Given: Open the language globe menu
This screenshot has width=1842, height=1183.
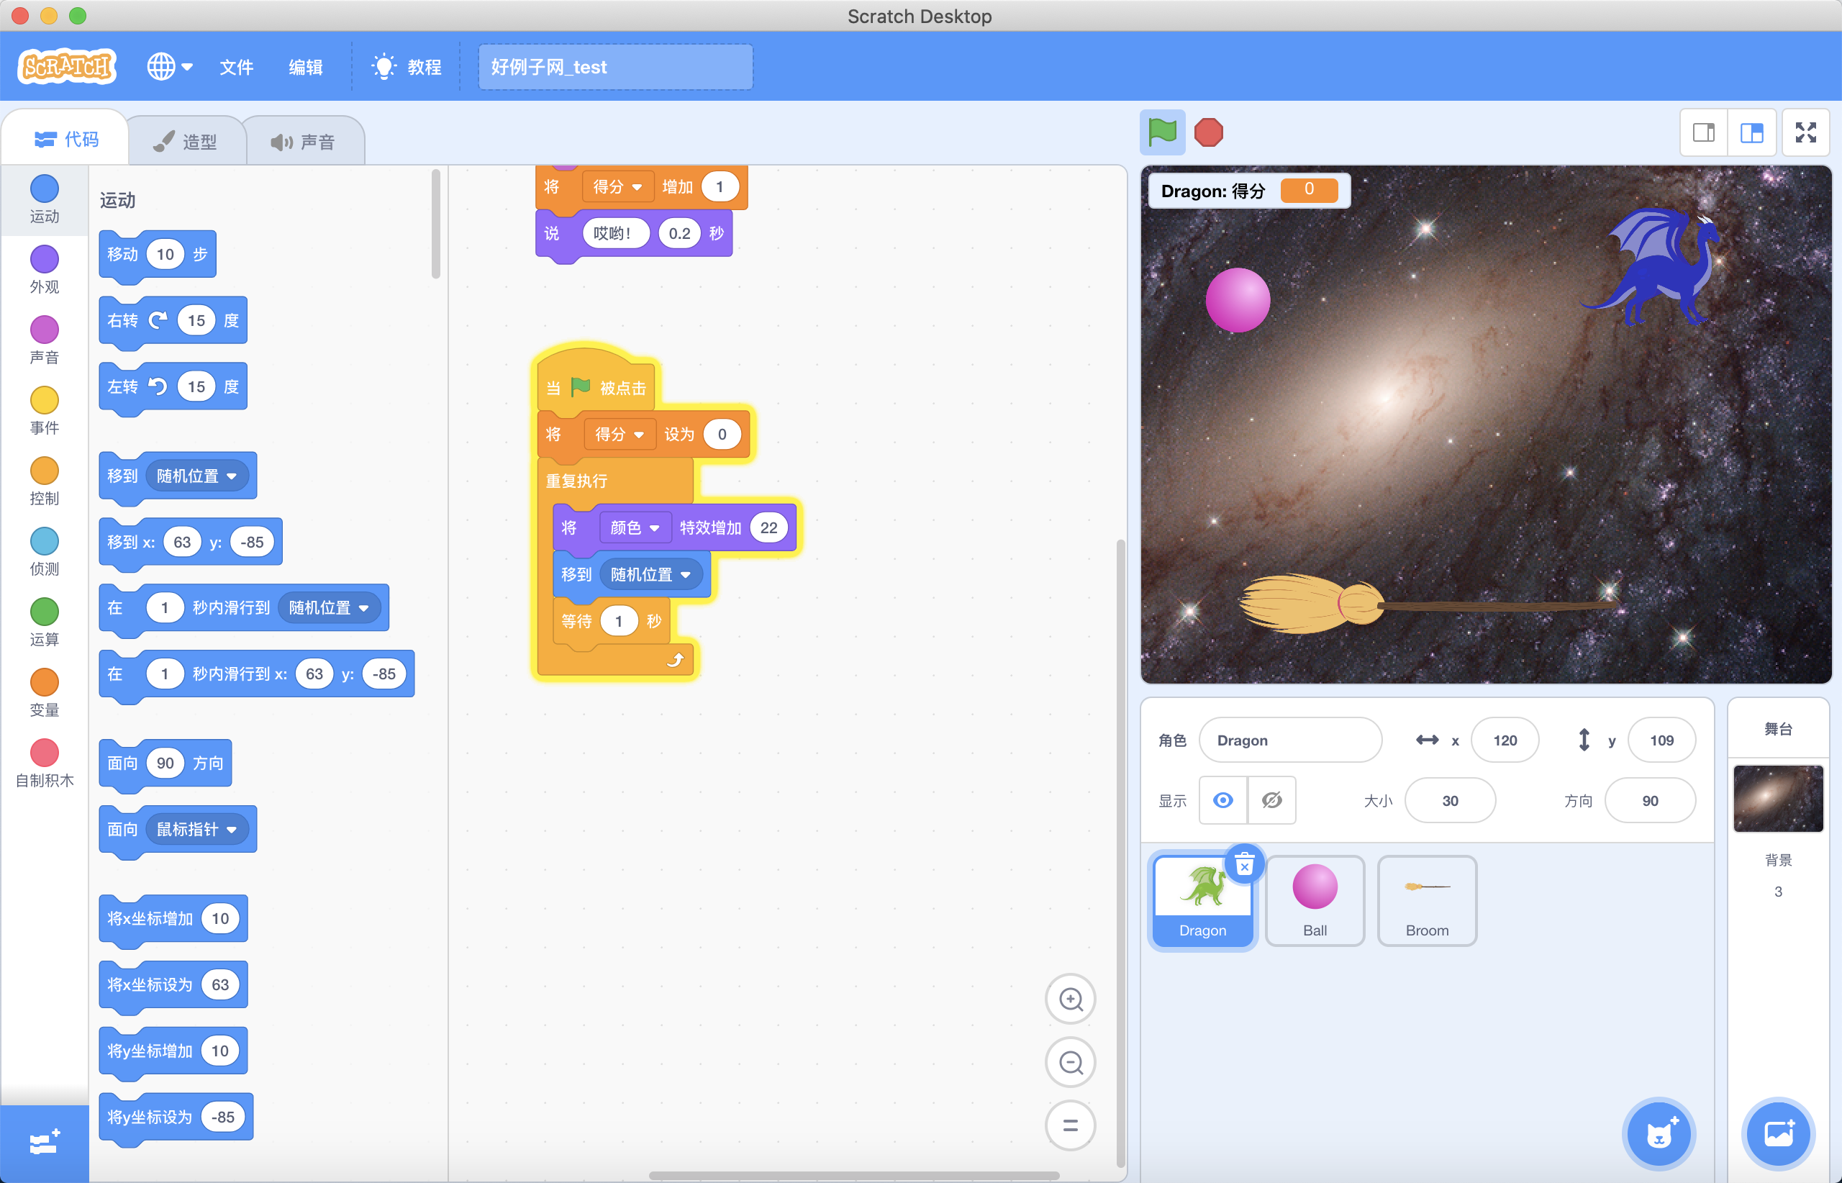Looking at the screenshot, I should 169,67.
